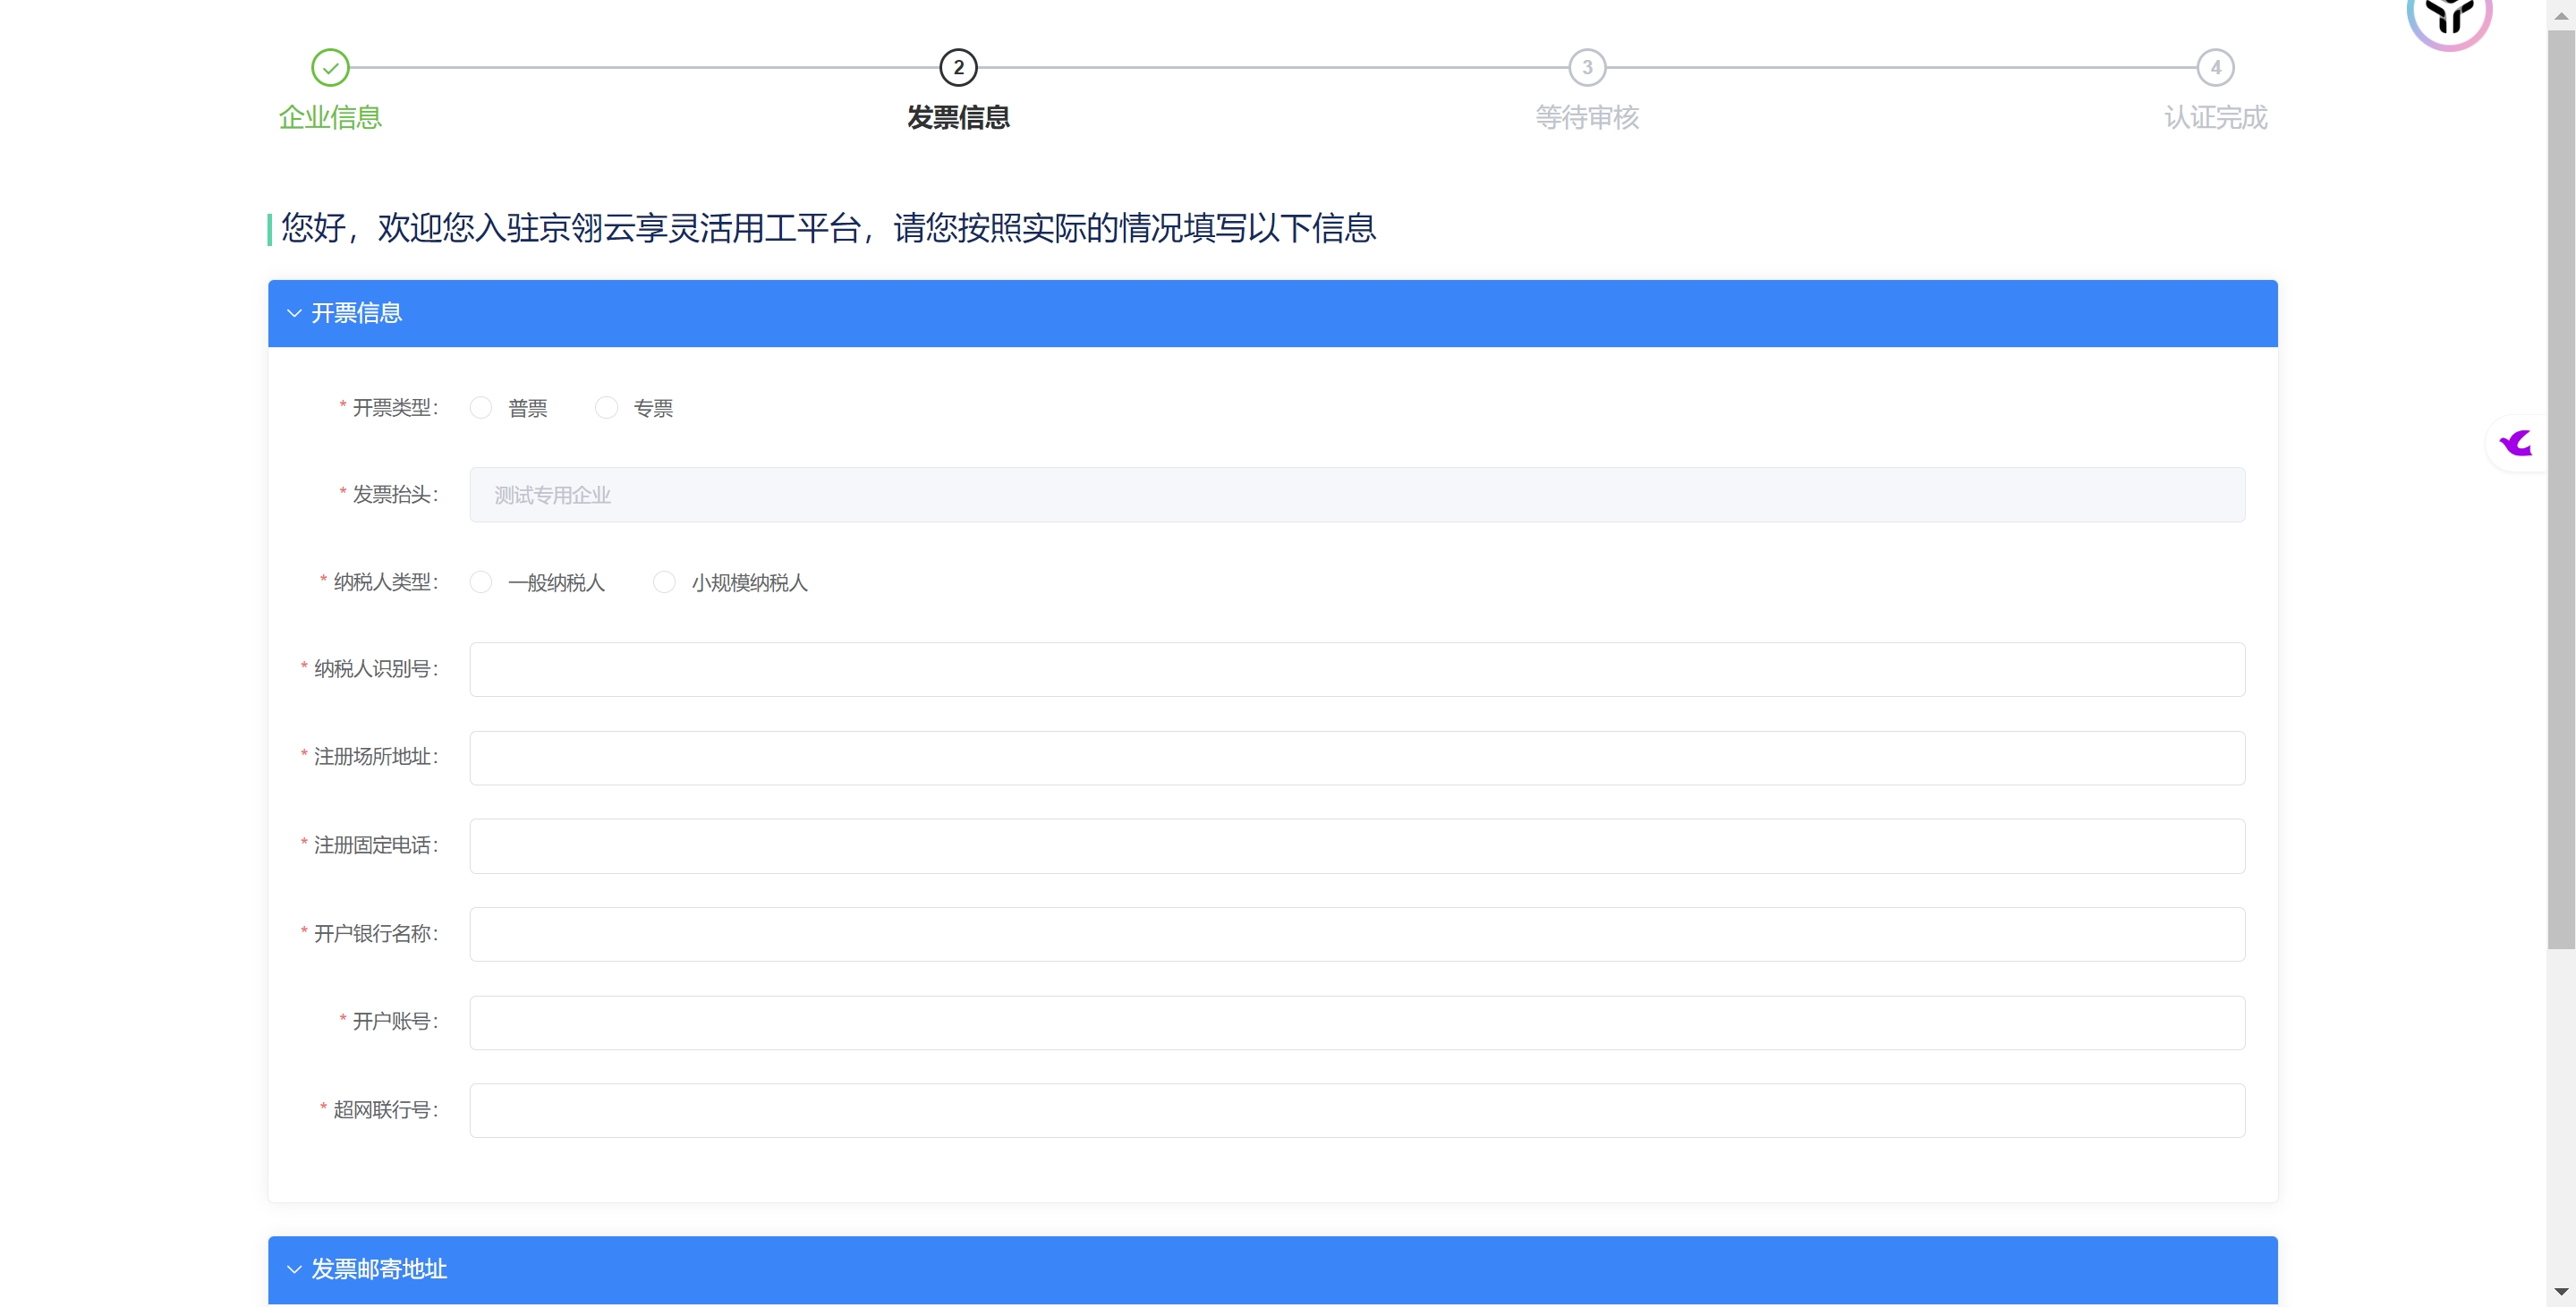
Task: Click step 4 circle icon for 认证完成
Action: 2215,68
